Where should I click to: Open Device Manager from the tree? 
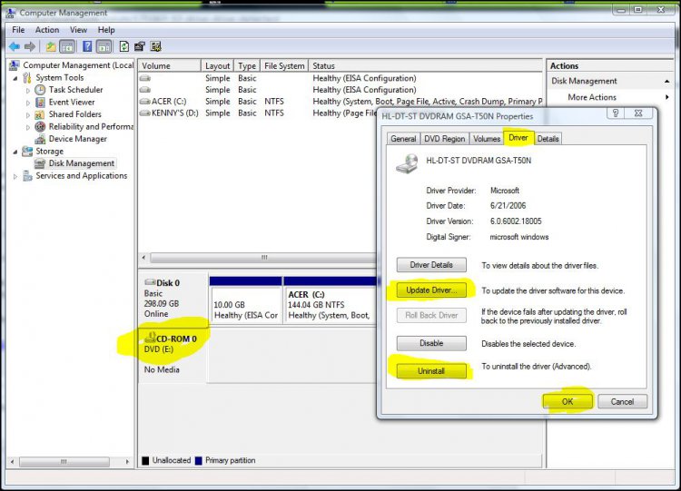coord(77,139)
